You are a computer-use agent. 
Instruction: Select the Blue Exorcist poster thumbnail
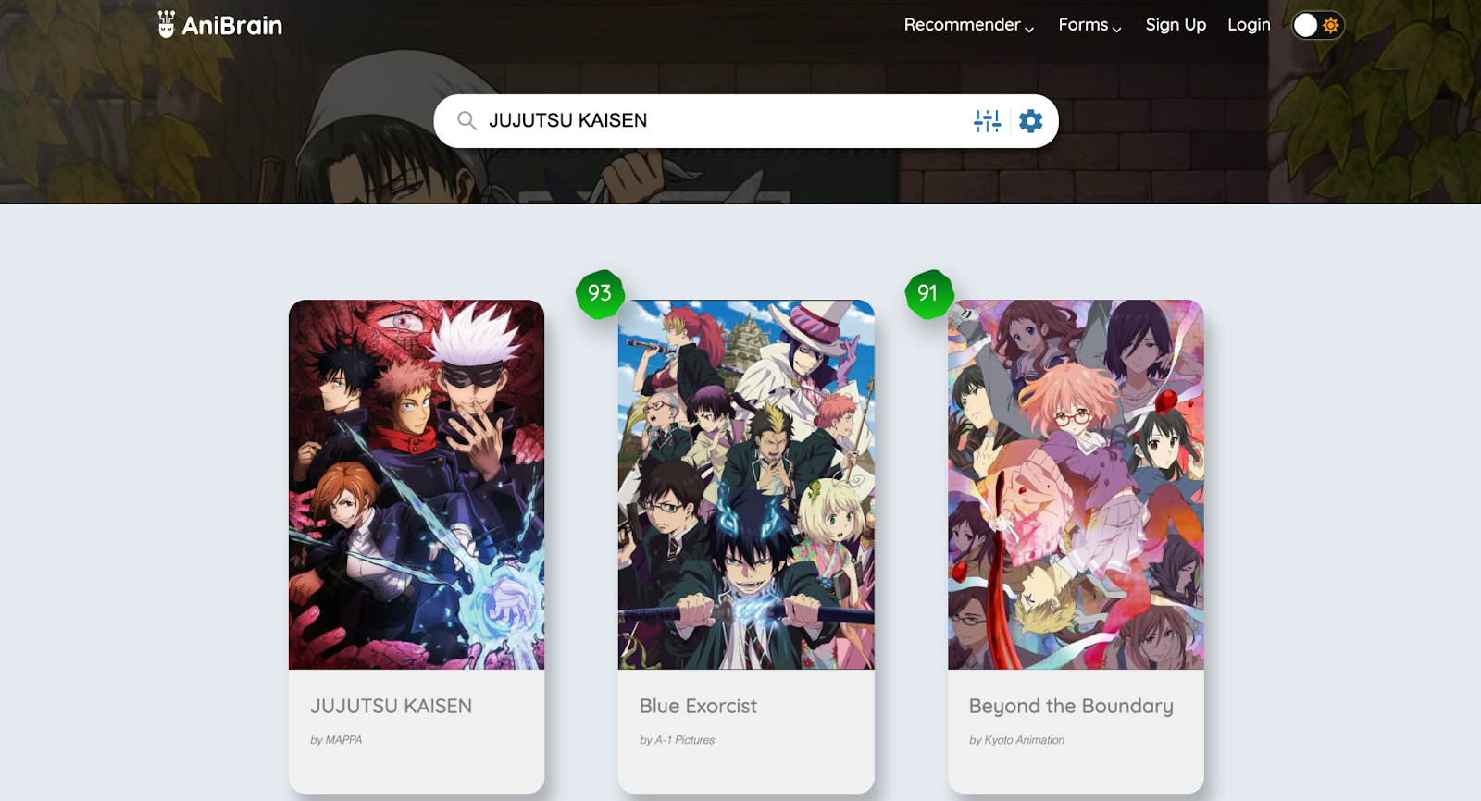coord(746,485)
